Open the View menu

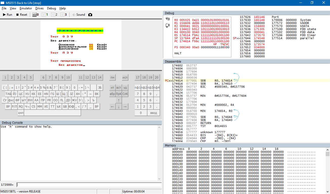coord(13,8)
